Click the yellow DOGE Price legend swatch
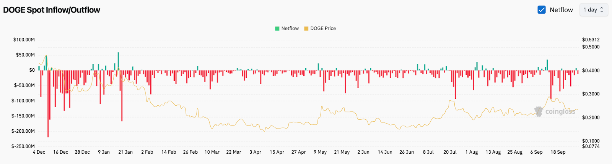612x164 pixels. (x=306, y=29)
